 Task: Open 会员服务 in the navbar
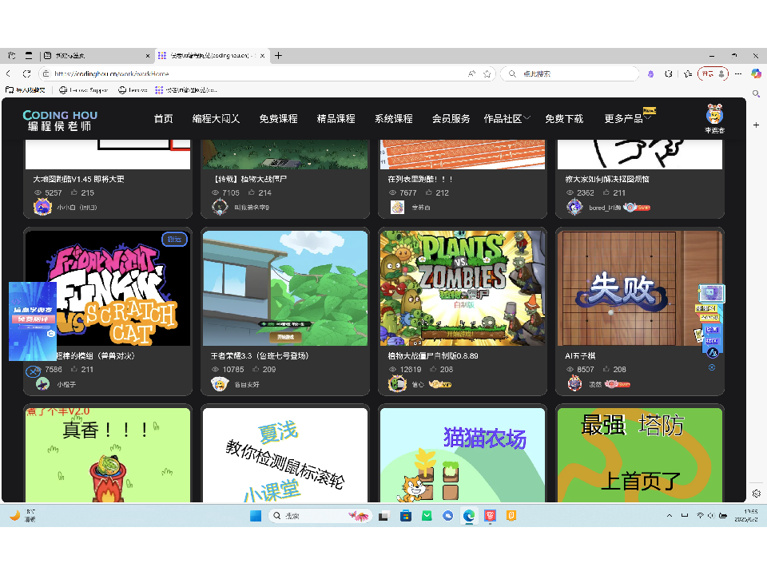tap(451, 119)
